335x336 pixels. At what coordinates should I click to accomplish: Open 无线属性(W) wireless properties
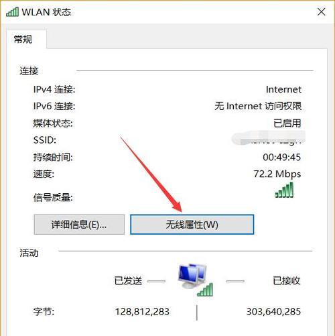coord(192,225)
